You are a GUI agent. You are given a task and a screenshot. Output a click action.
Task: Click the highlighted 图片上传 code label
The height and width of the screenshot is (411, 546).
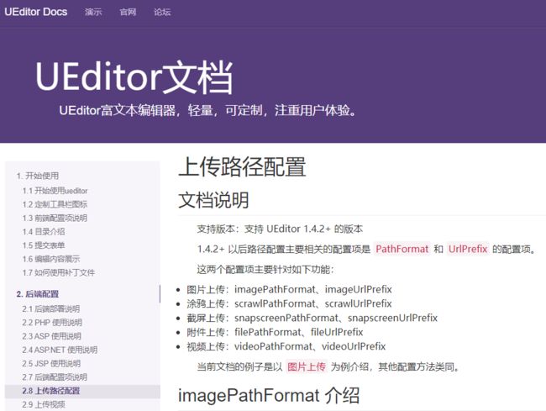(307, 366)
